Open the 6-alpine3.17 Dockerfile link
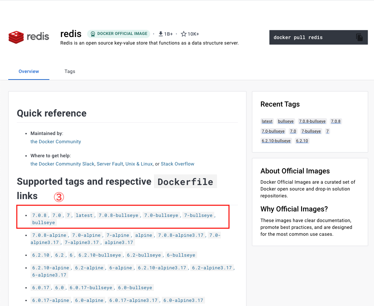374x306 pixels. coord(49,275)
